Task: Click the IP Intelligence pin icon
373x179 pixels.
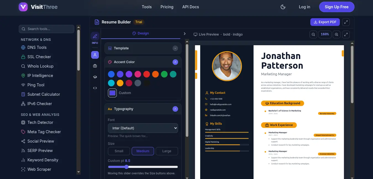Action: coord(23,76)
